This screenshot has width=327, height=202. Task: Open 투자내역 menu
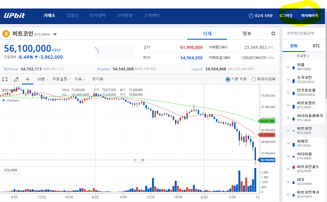pyautogui.click(x=97, y=15)
